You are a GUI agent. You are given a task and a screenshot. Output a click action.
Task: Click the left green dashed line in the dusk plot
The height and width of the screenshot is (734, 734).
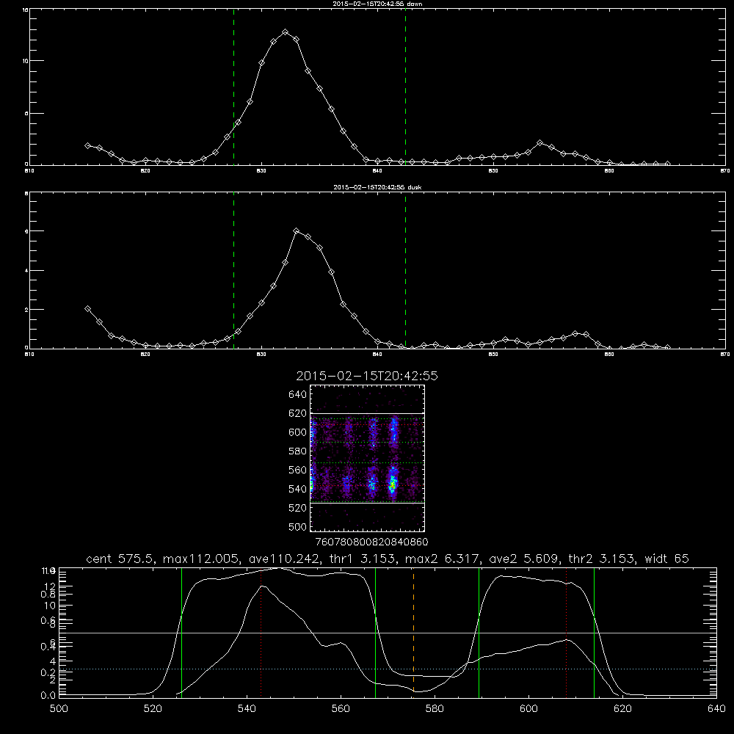233,270
